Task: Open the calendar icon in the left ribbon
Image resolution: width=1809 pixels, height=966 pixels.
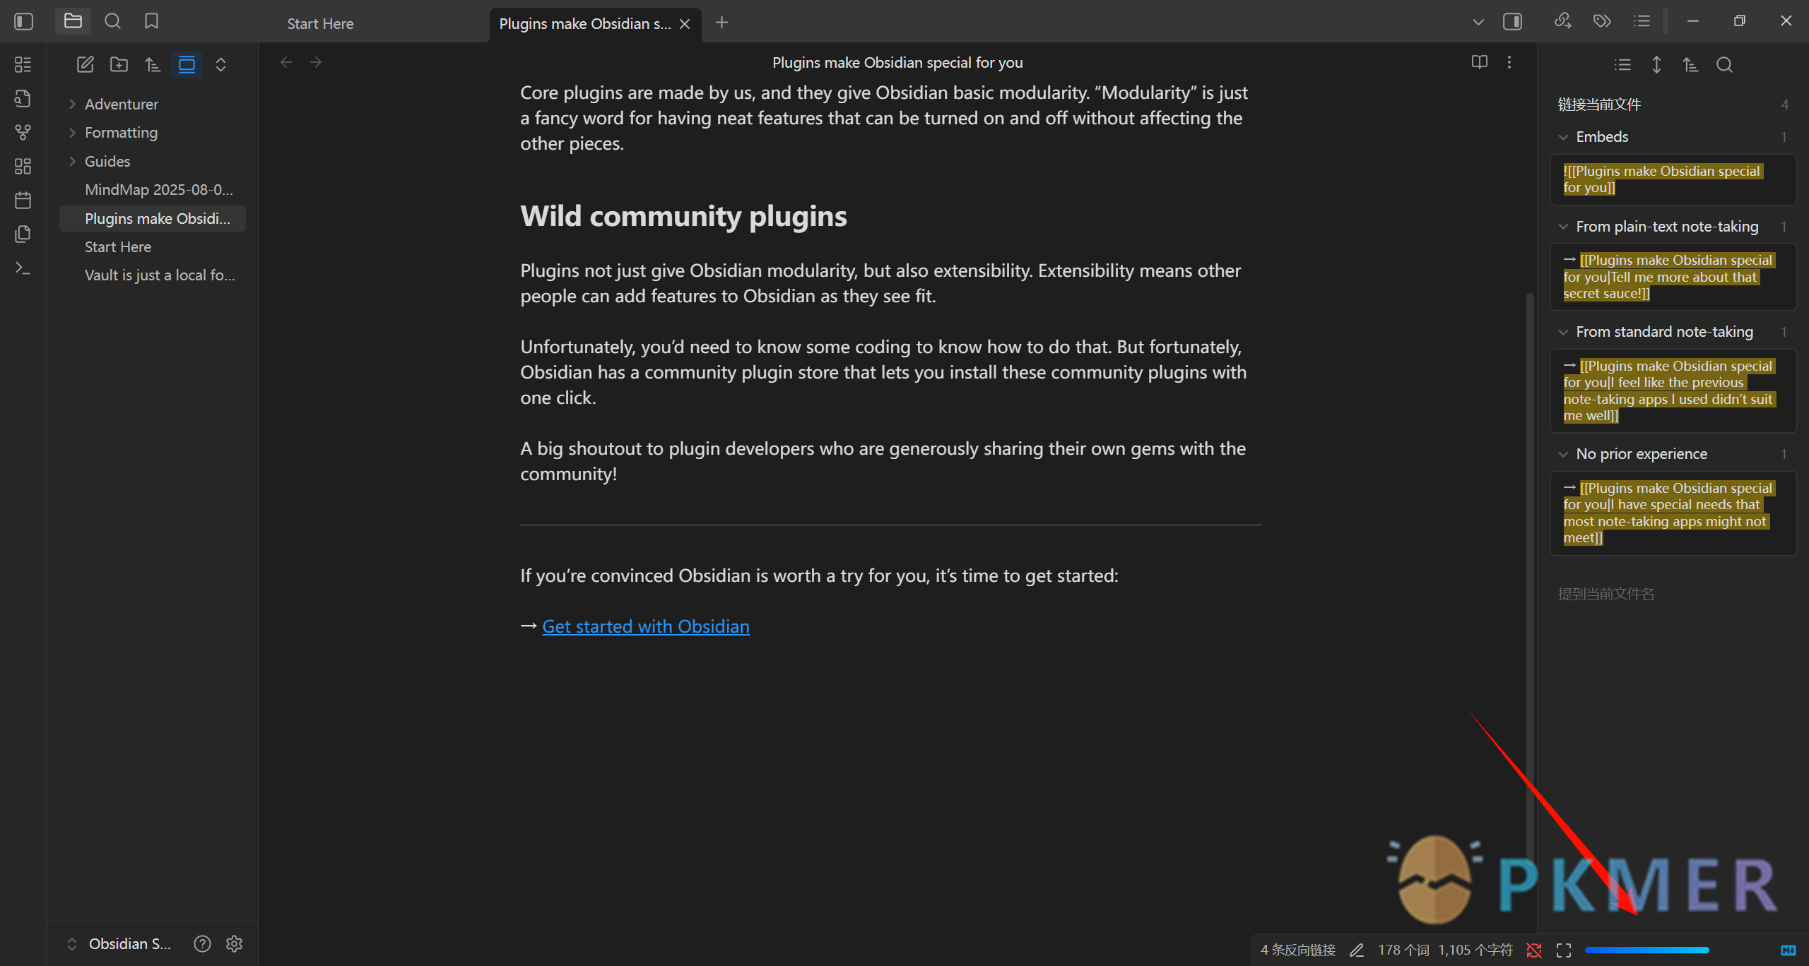Action: coord(23,200)
